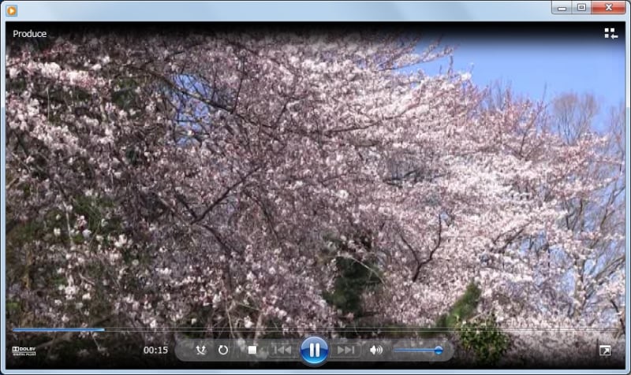This screenshot has height=375, width=631.
Task: Minimize the player window
Action: (x=562, y=8)
